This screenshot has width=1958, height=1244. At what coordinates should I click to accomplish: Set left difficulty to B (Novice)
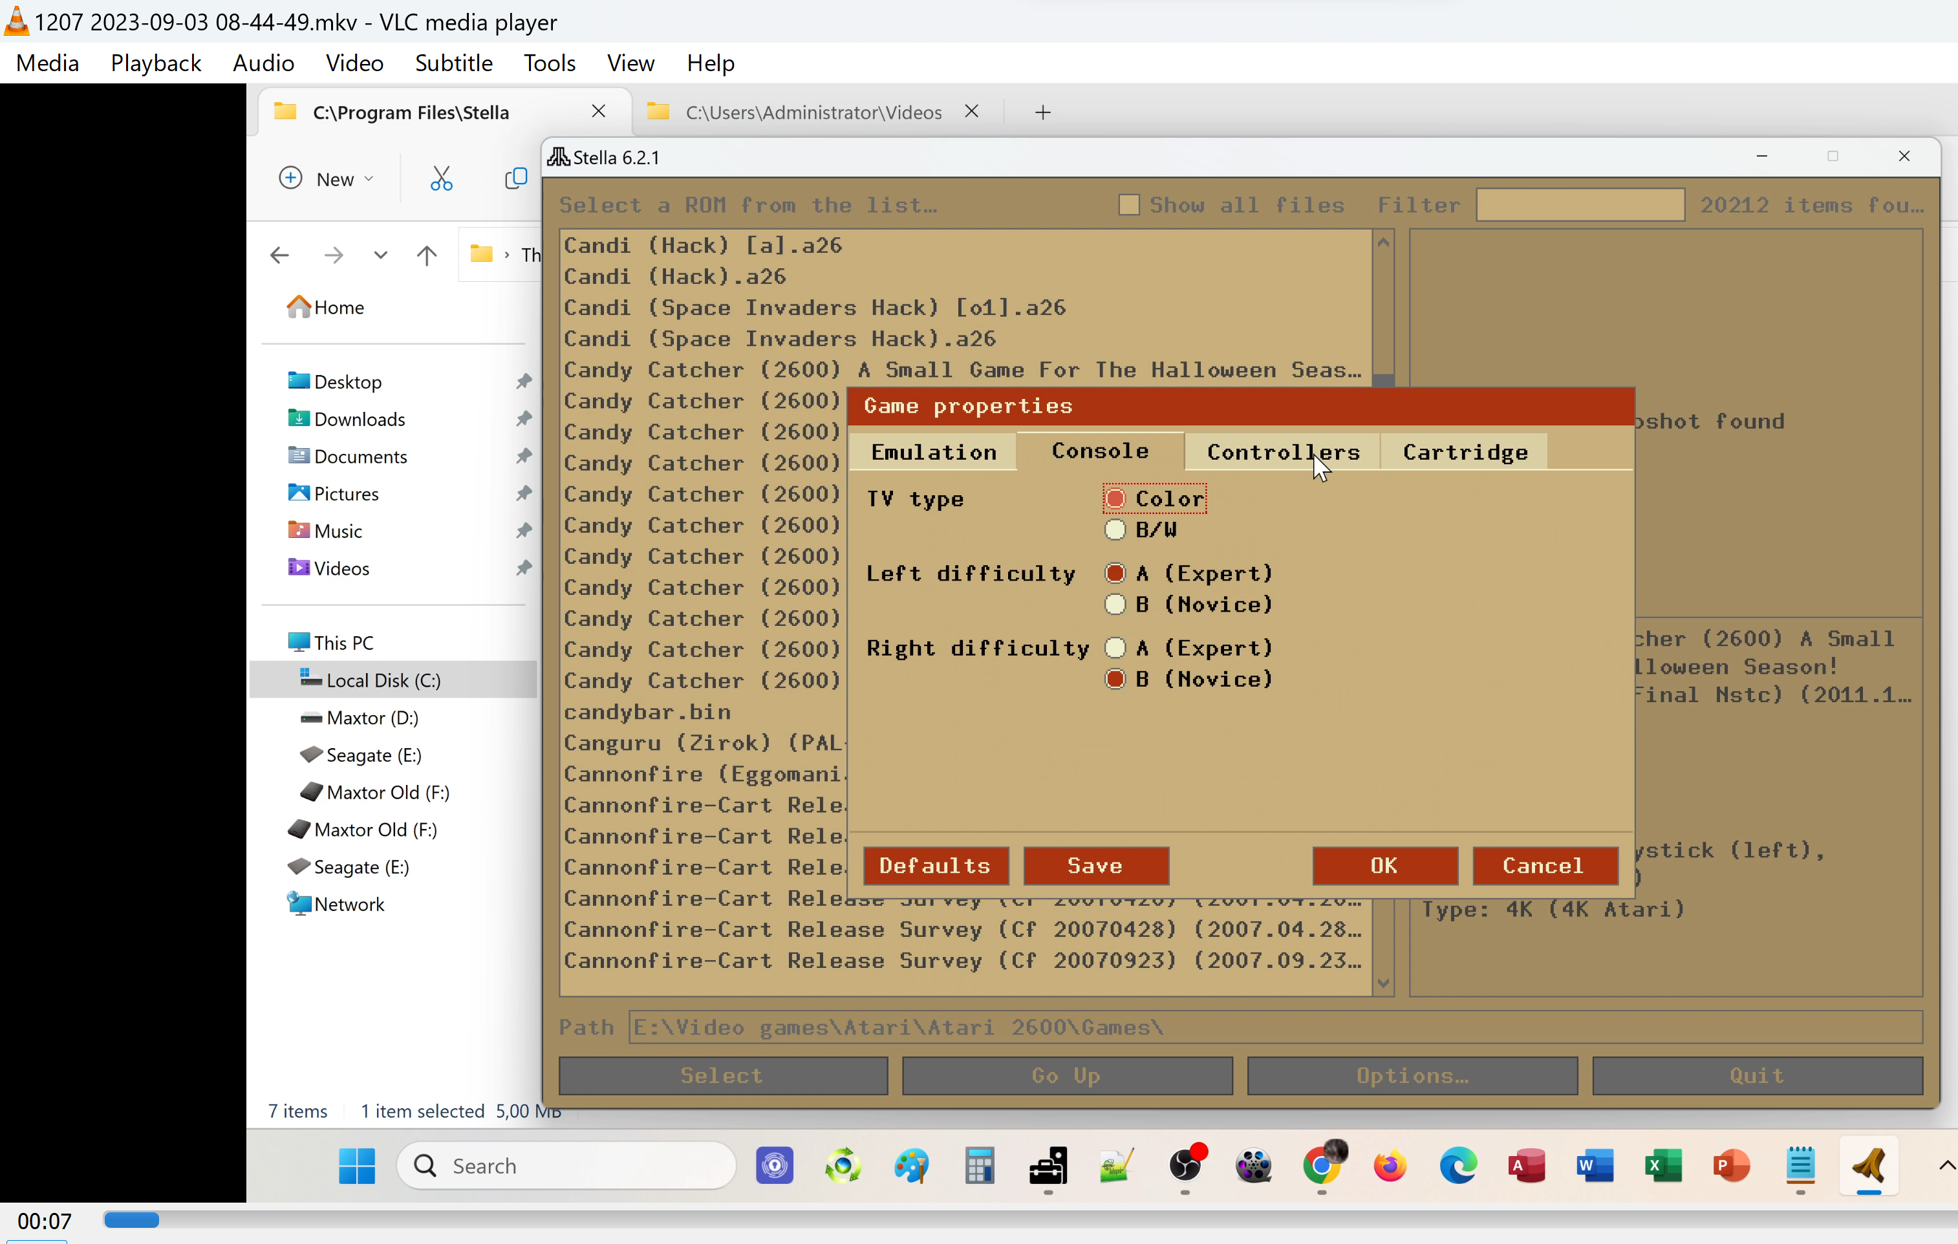pos(1115,605)
